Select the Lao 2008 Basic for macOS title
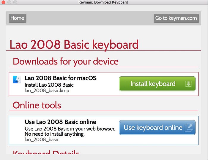The height and width of the screenshot is (160, 208). (x=61, y=78)
